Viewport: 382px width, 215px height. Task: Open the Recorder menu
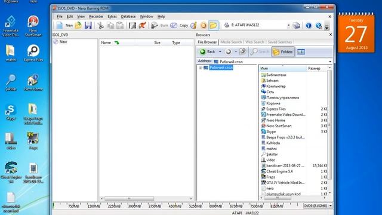click(96, 16)
